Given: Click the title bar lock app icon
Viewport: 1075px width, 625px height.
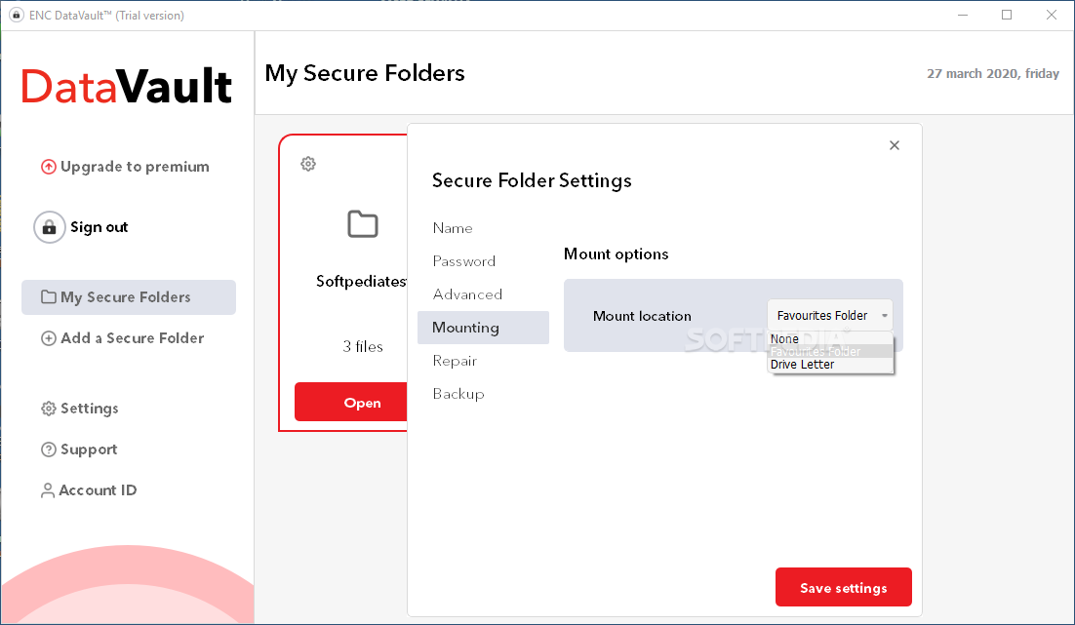Looking at the screenshot, I should tap(17, 15).
